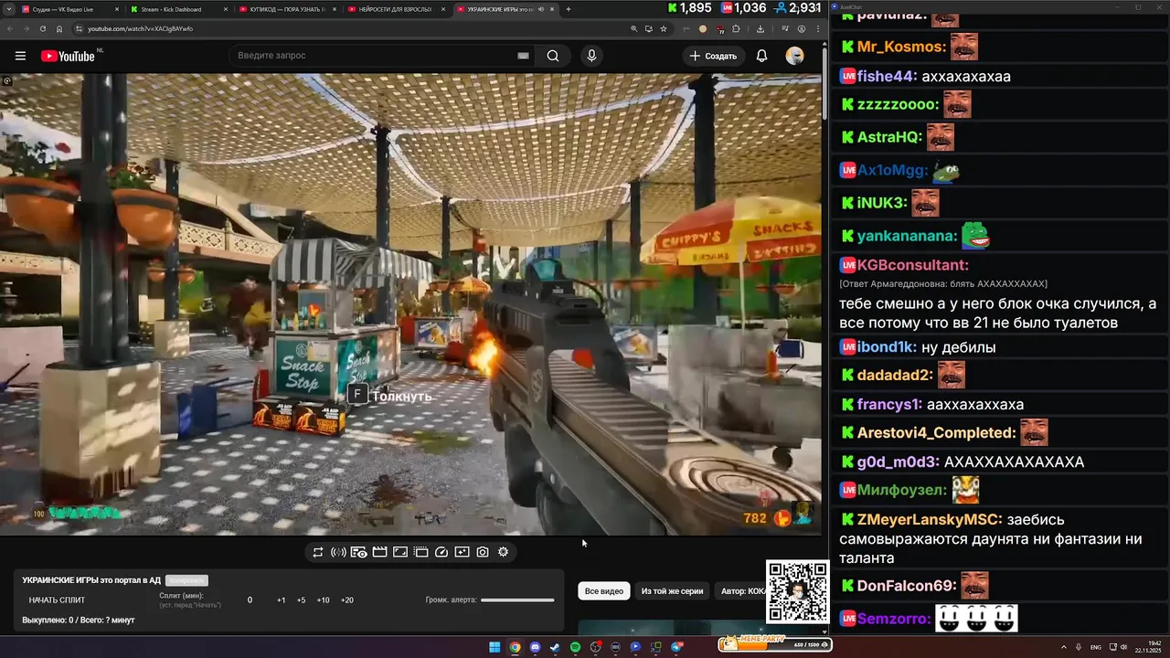
Task: Open the YouTube account avatar menu
Action: point(794,56)
